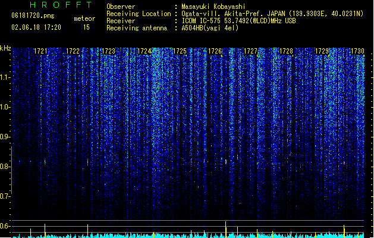The width and height of the screenshot is (374, 238).
Task: Select observer name Masayuki Kobayashi
Action: tap(213, 7)
